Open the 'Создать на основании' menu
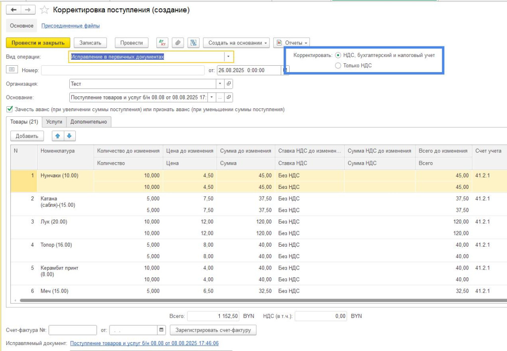This screenshot has height=351, width=507. 236,43
